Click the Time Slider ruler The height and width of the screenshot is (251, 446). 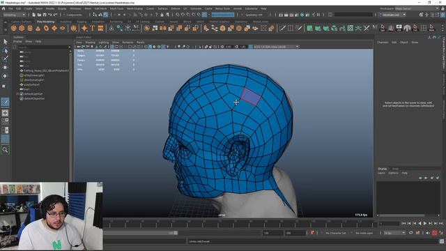click(x=240, y=224)
